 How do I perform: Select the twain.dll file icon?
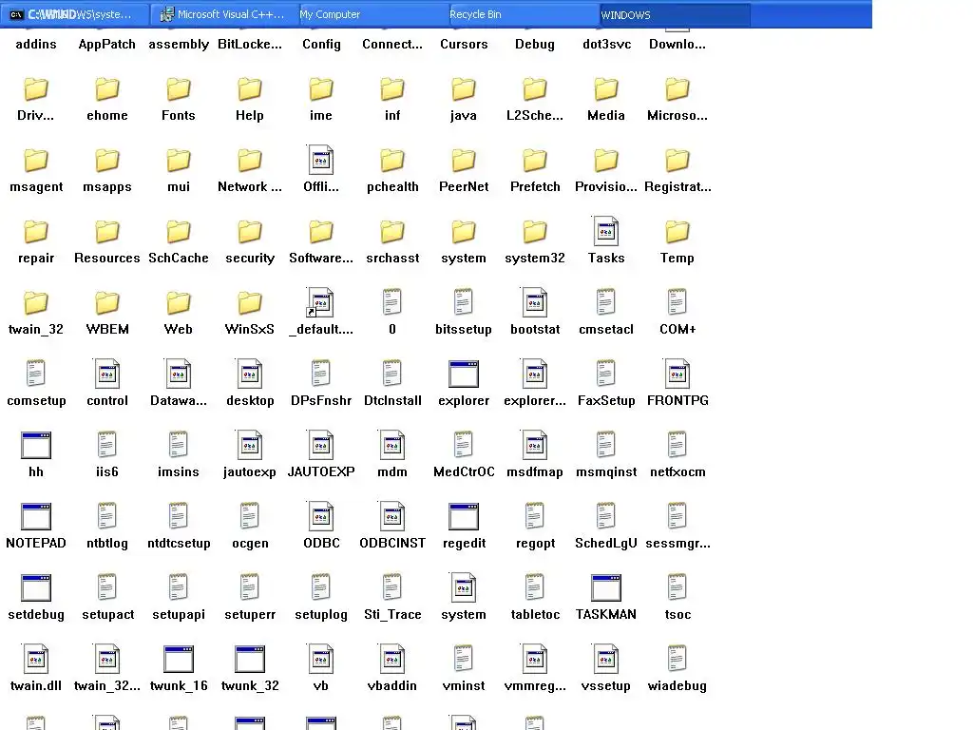(36, 660)
